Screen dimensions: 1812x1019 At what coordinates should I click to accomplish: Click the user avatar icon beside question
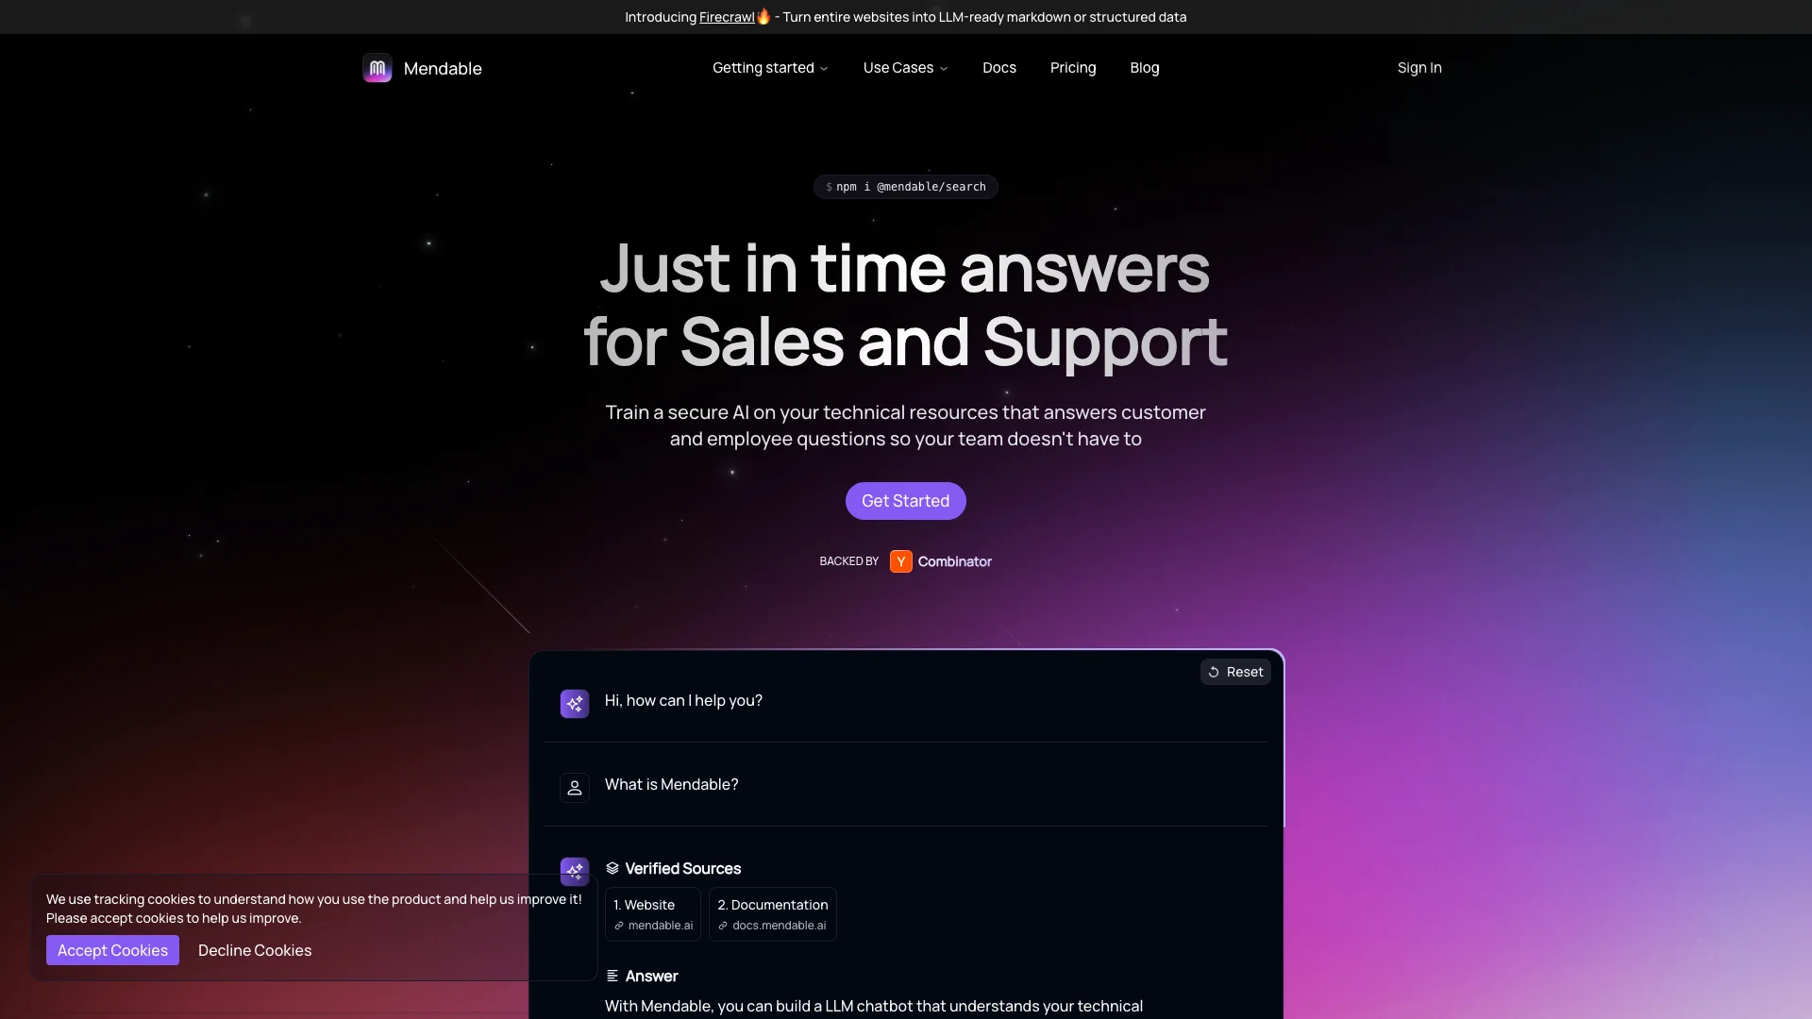(575, 788)
